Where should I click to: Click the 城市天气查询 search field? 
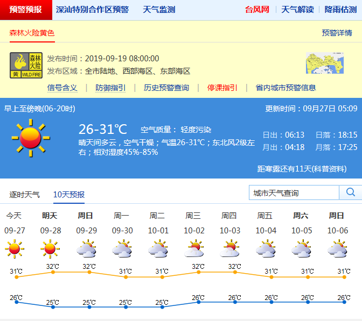click(294, 192)
